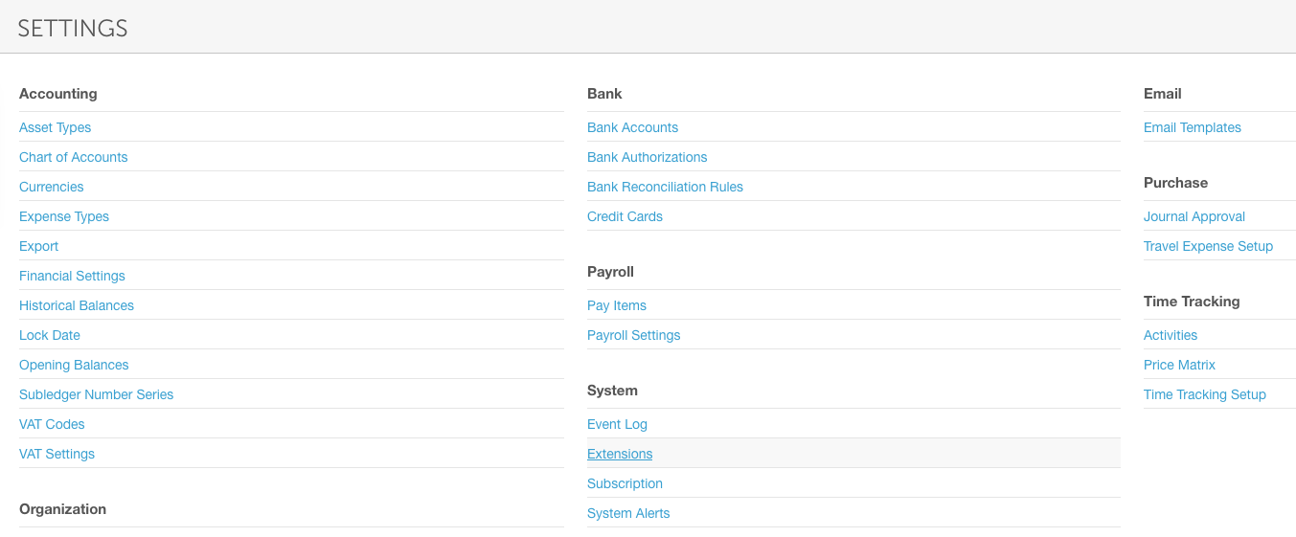Open Pay Items under Payroll
The height and width of the screenshot is (537, 1296).
[616, 305]
